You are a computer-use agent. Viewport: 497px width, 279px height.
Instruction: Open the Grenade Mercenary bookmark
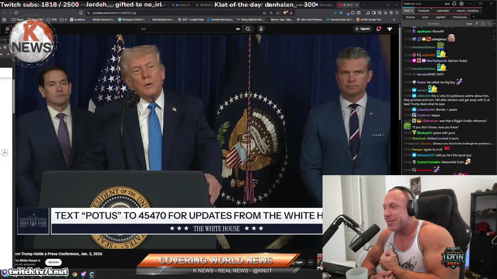[219, 19]
